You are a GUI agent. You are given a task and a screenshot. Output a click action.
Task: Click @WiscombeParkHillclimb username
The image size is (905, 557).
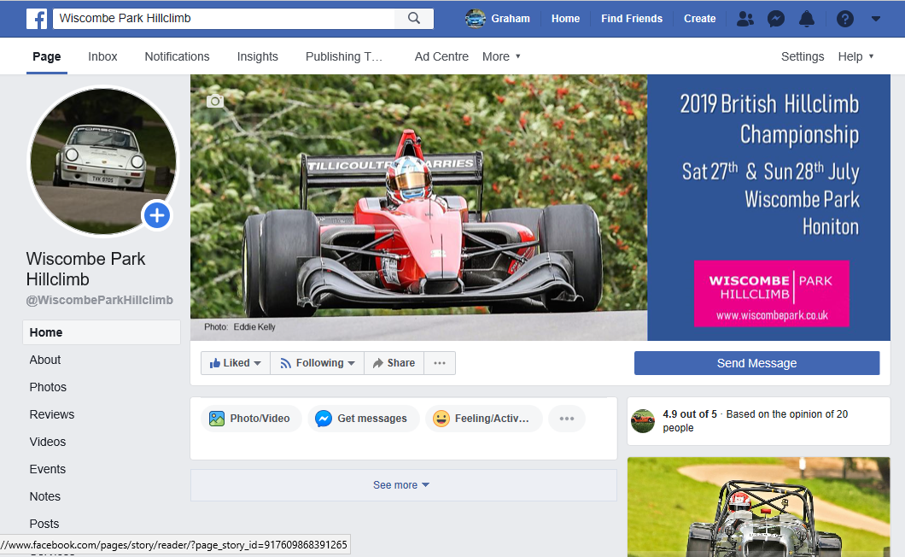point(99,300)
